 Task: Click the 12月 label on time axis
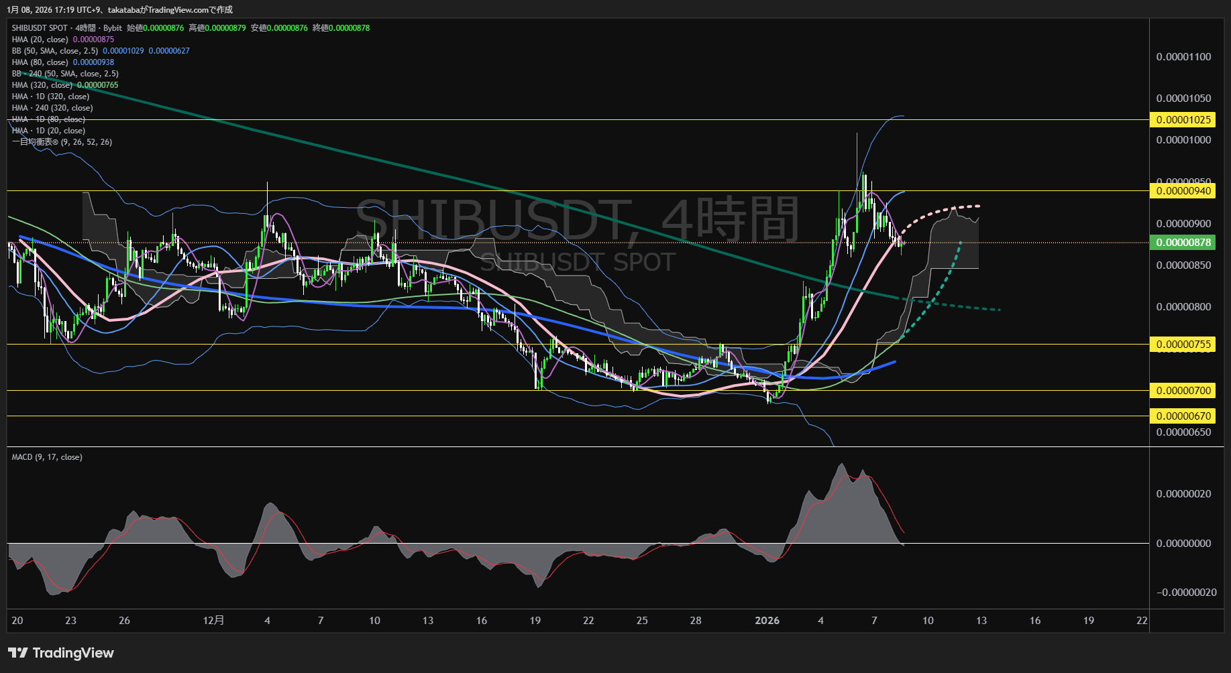tap(213, 621)
